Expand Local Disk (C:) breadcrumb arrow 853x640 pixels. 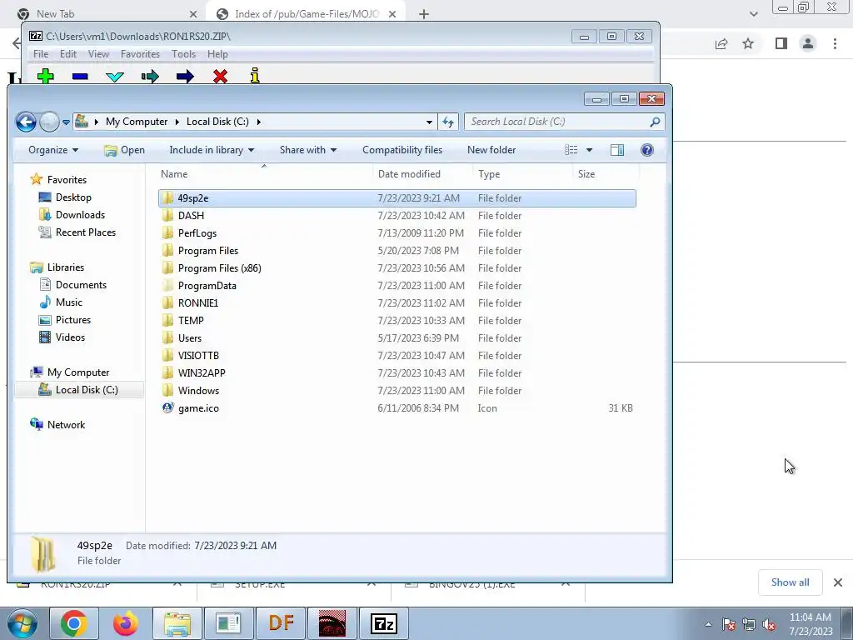click(258, 122)
